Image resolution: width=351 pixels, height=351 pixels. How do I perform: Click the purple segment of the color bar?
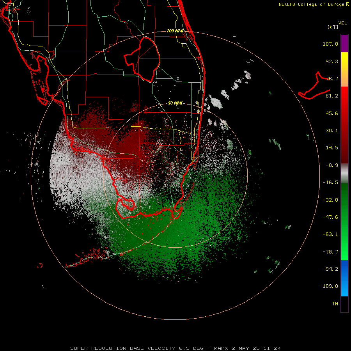(x=344, y=43)
